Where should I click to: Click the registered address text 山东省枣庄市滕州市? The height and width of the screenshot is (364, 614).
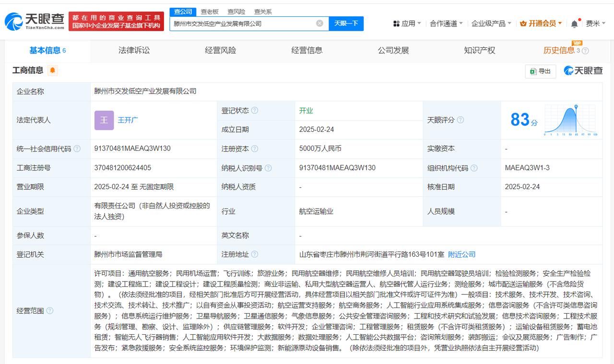tap(372, 254)
